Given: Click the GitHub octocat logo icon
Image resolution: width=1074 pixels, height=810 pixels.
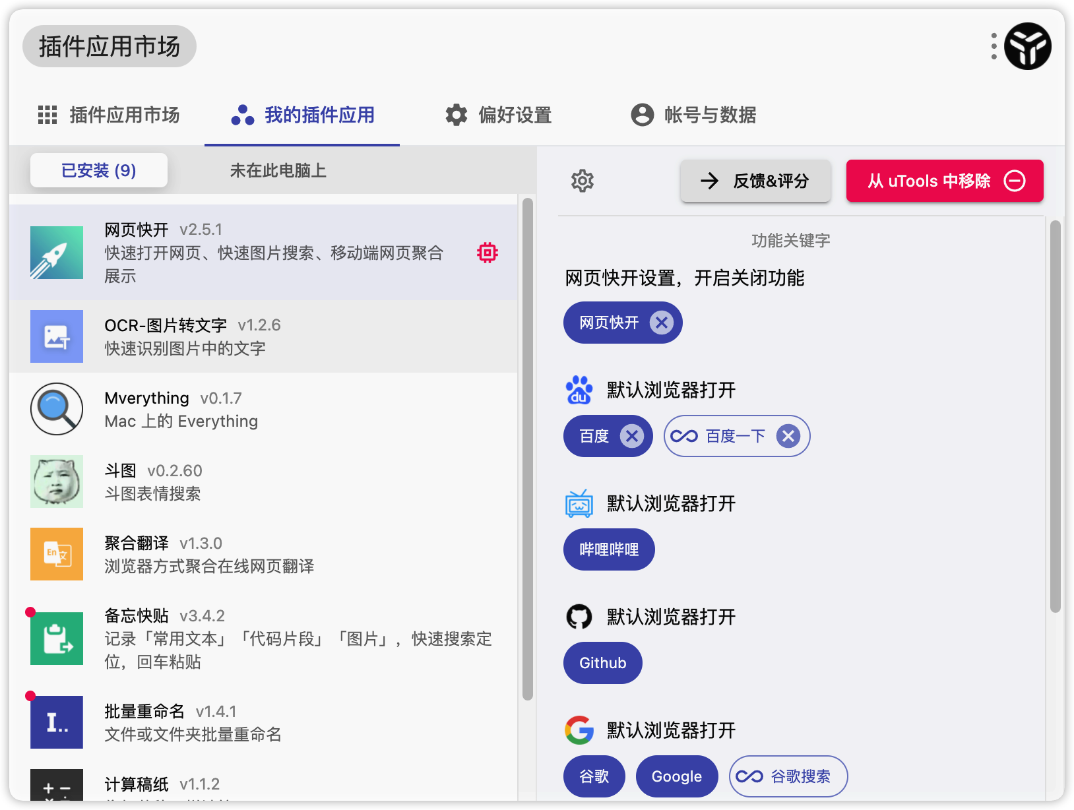Looking at the screenshot, I should (579, 617).
